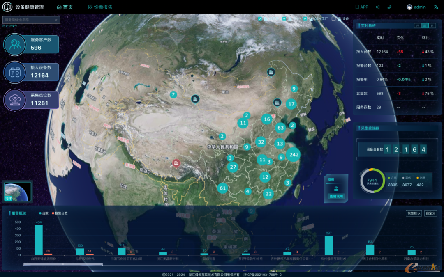Uncheck the OEM工厂 checkbox
The width and height of the screenshot is (444, 277).
(305, 18)
